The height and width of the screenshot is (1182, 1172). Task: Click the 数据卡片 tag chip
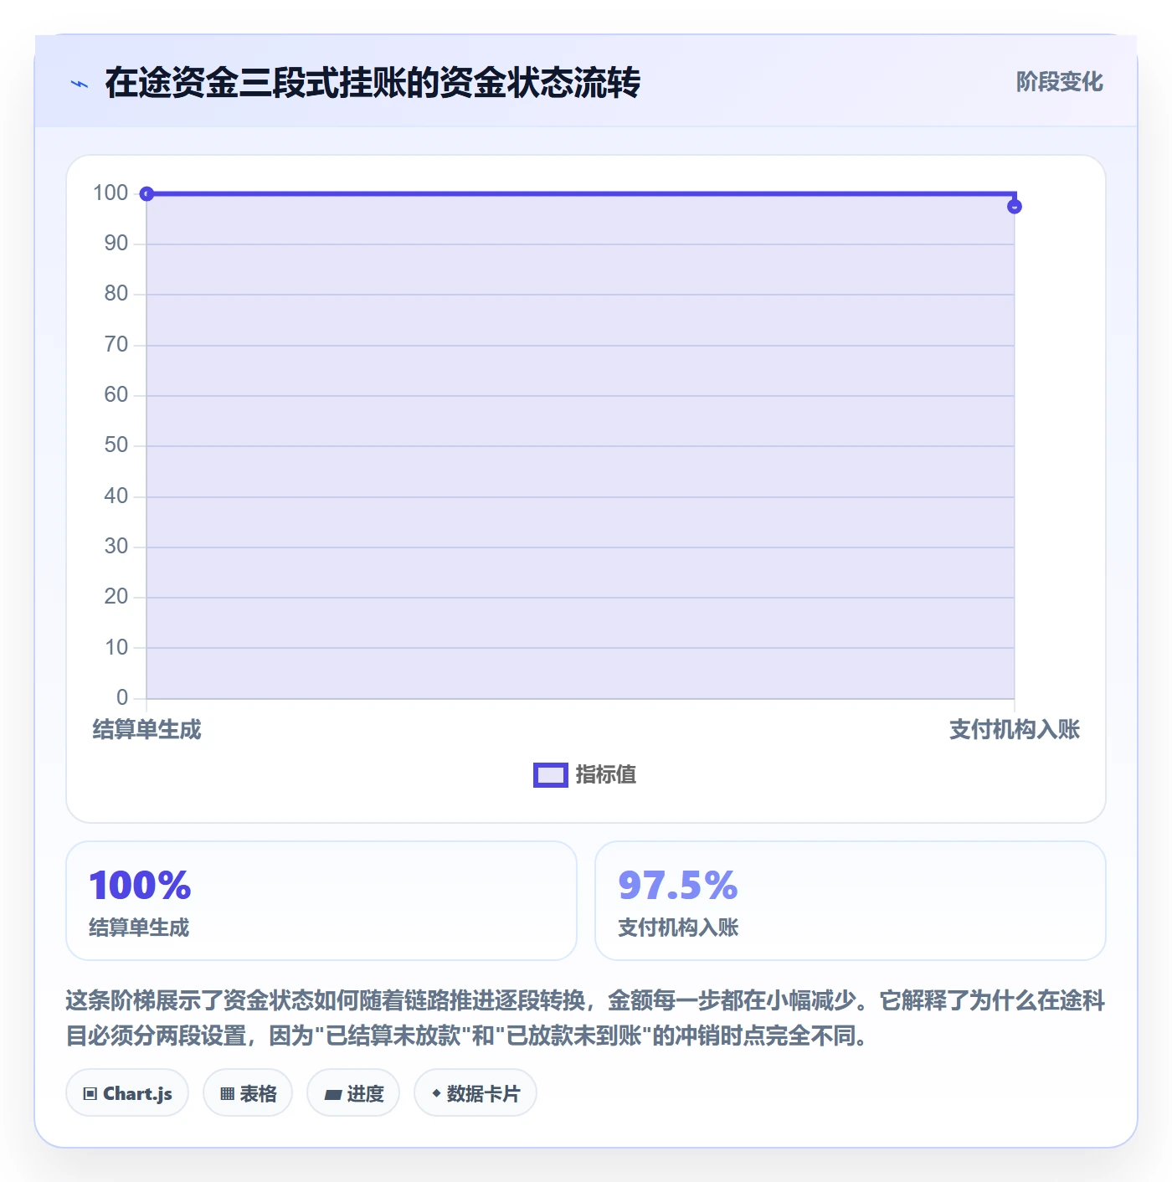(x=475, y=1093)
